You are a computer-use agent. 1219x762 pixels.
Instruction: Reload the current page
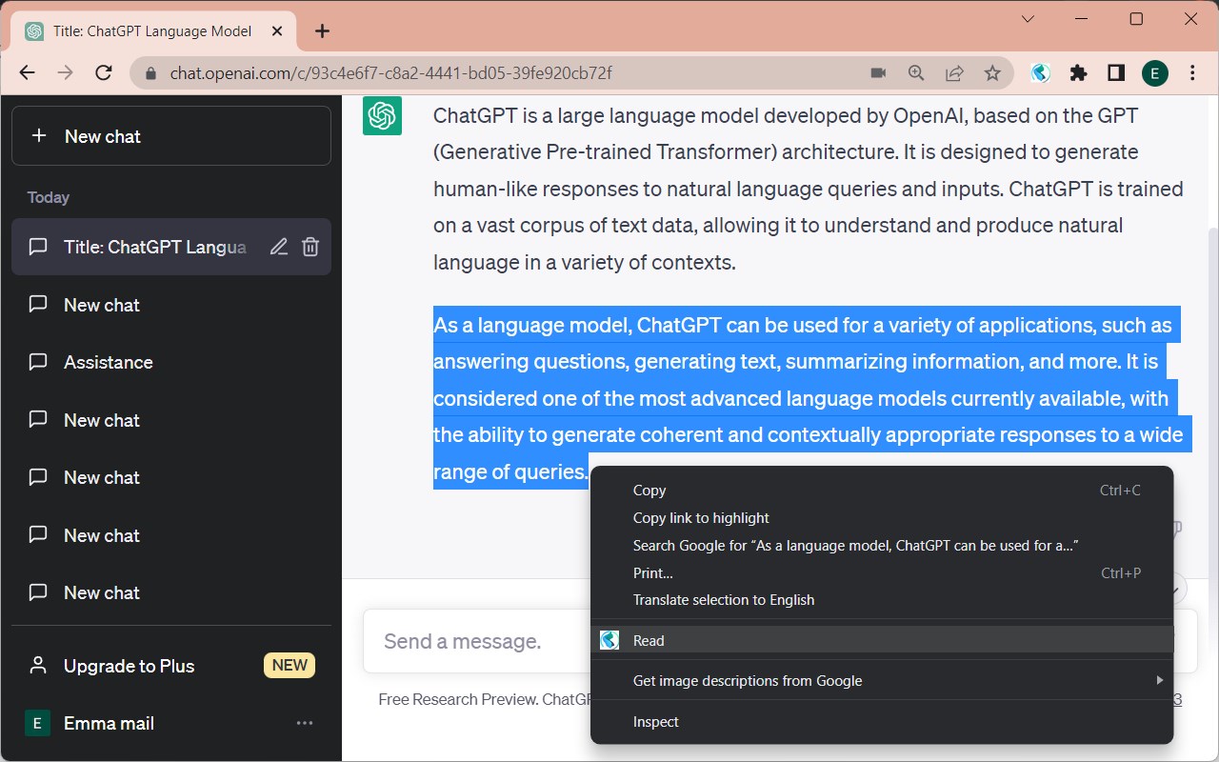pyautogui.click(x=105, y=73)
